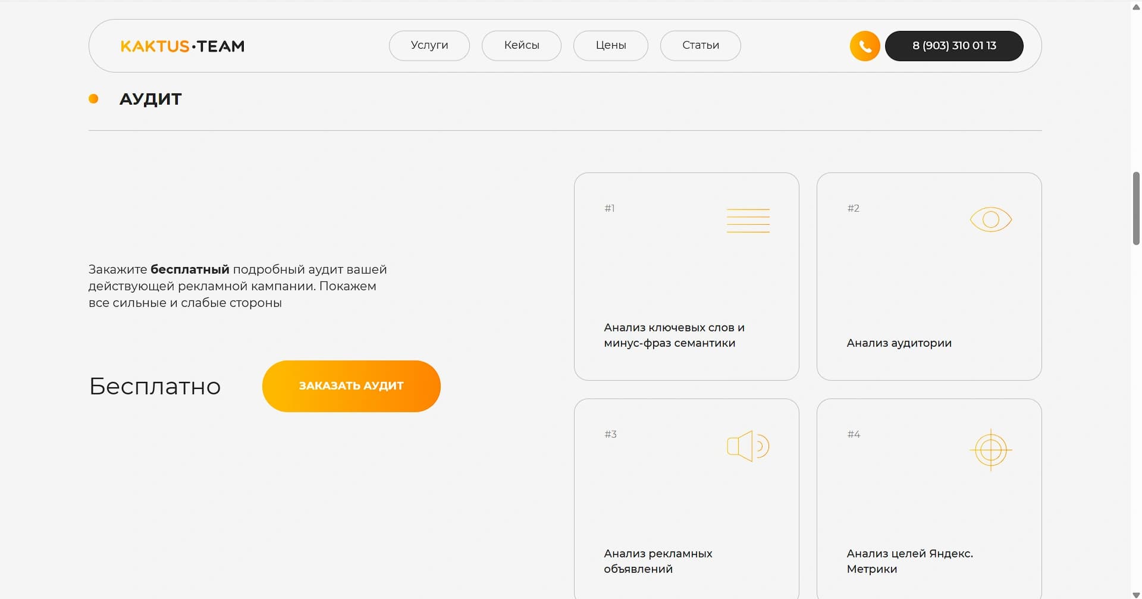Viewport: 1142px width, 599px height.
Task: Open the Цены page
Action: [610, 45]
